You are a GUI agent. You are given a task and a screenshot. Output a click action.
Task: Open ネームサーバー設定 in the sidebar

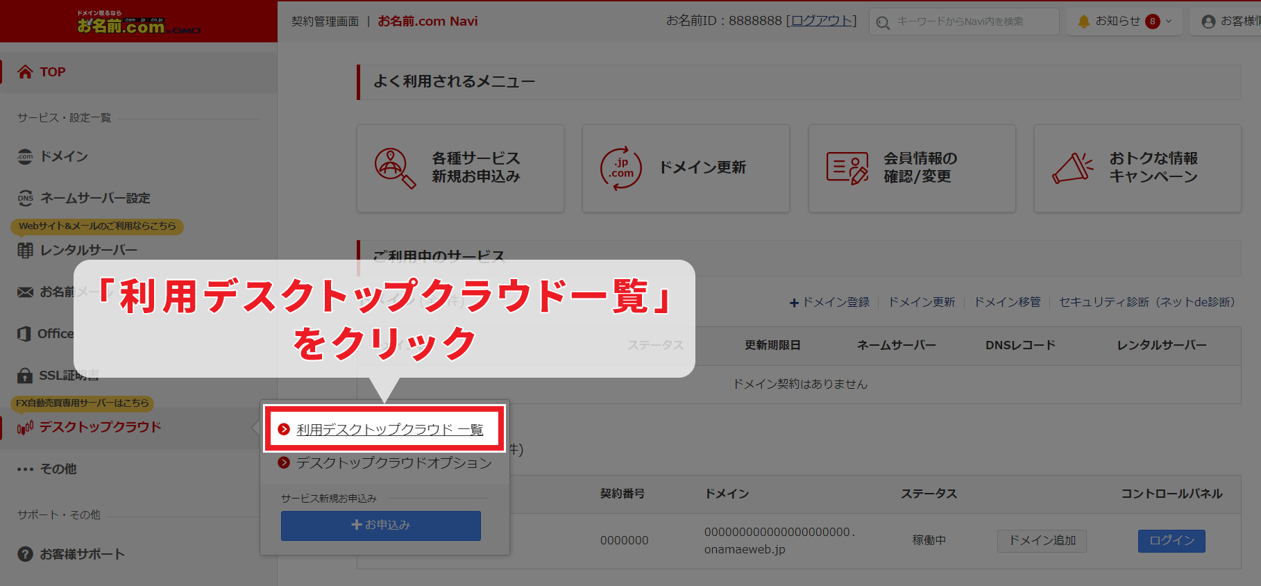pyautogui.click(x=95, y=199)
